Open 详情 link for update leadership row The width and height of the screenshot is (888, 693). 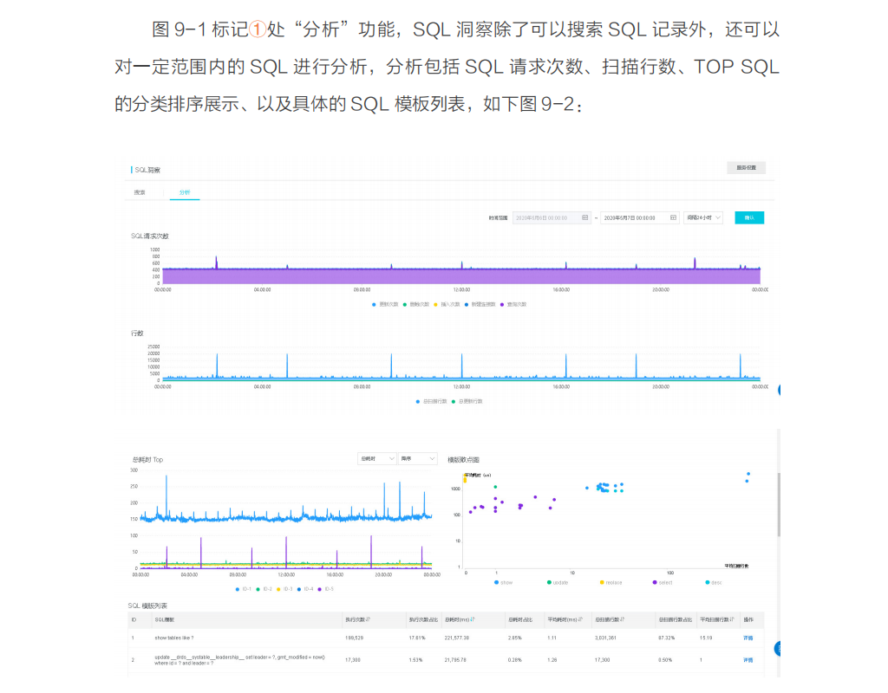[748, 659]
